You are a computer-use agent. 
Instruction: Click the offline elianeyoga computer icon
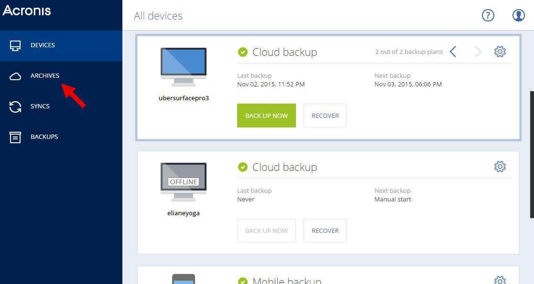point(184,182)
